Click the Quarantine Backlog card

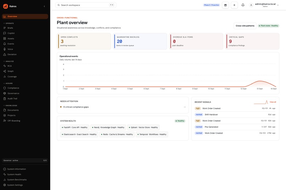point(140,41)
